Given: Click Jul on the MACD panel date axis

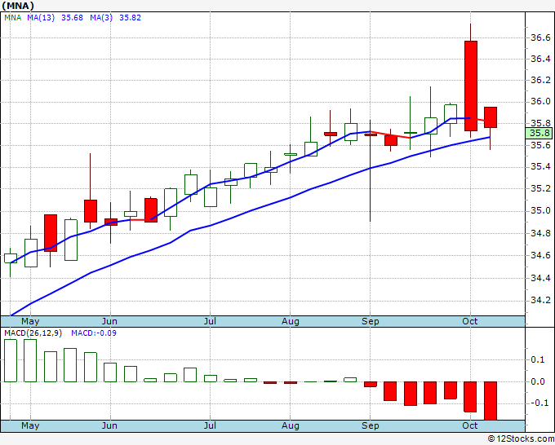Looking at the screenshot, I should coord(210,425).
